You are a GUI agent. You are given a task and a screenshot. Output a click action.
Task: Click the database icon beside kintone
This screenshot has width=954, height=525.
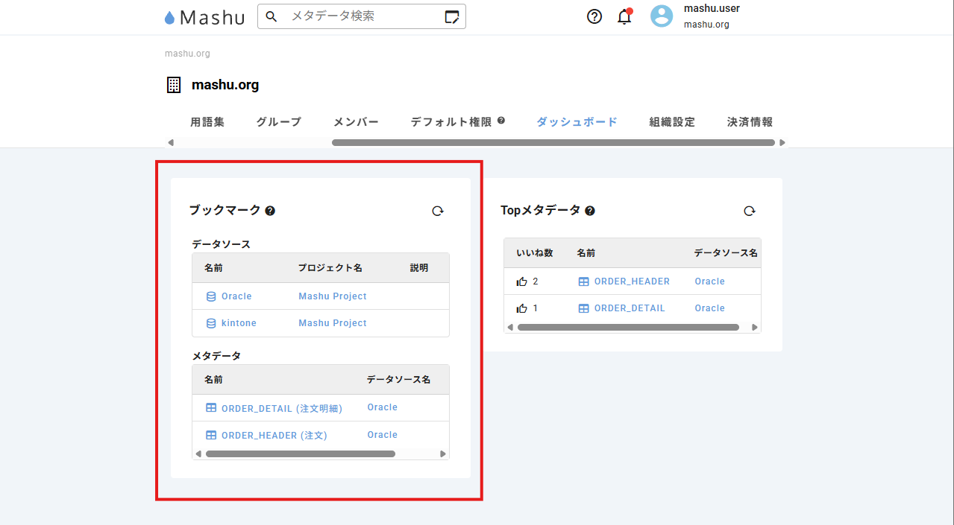211,323
